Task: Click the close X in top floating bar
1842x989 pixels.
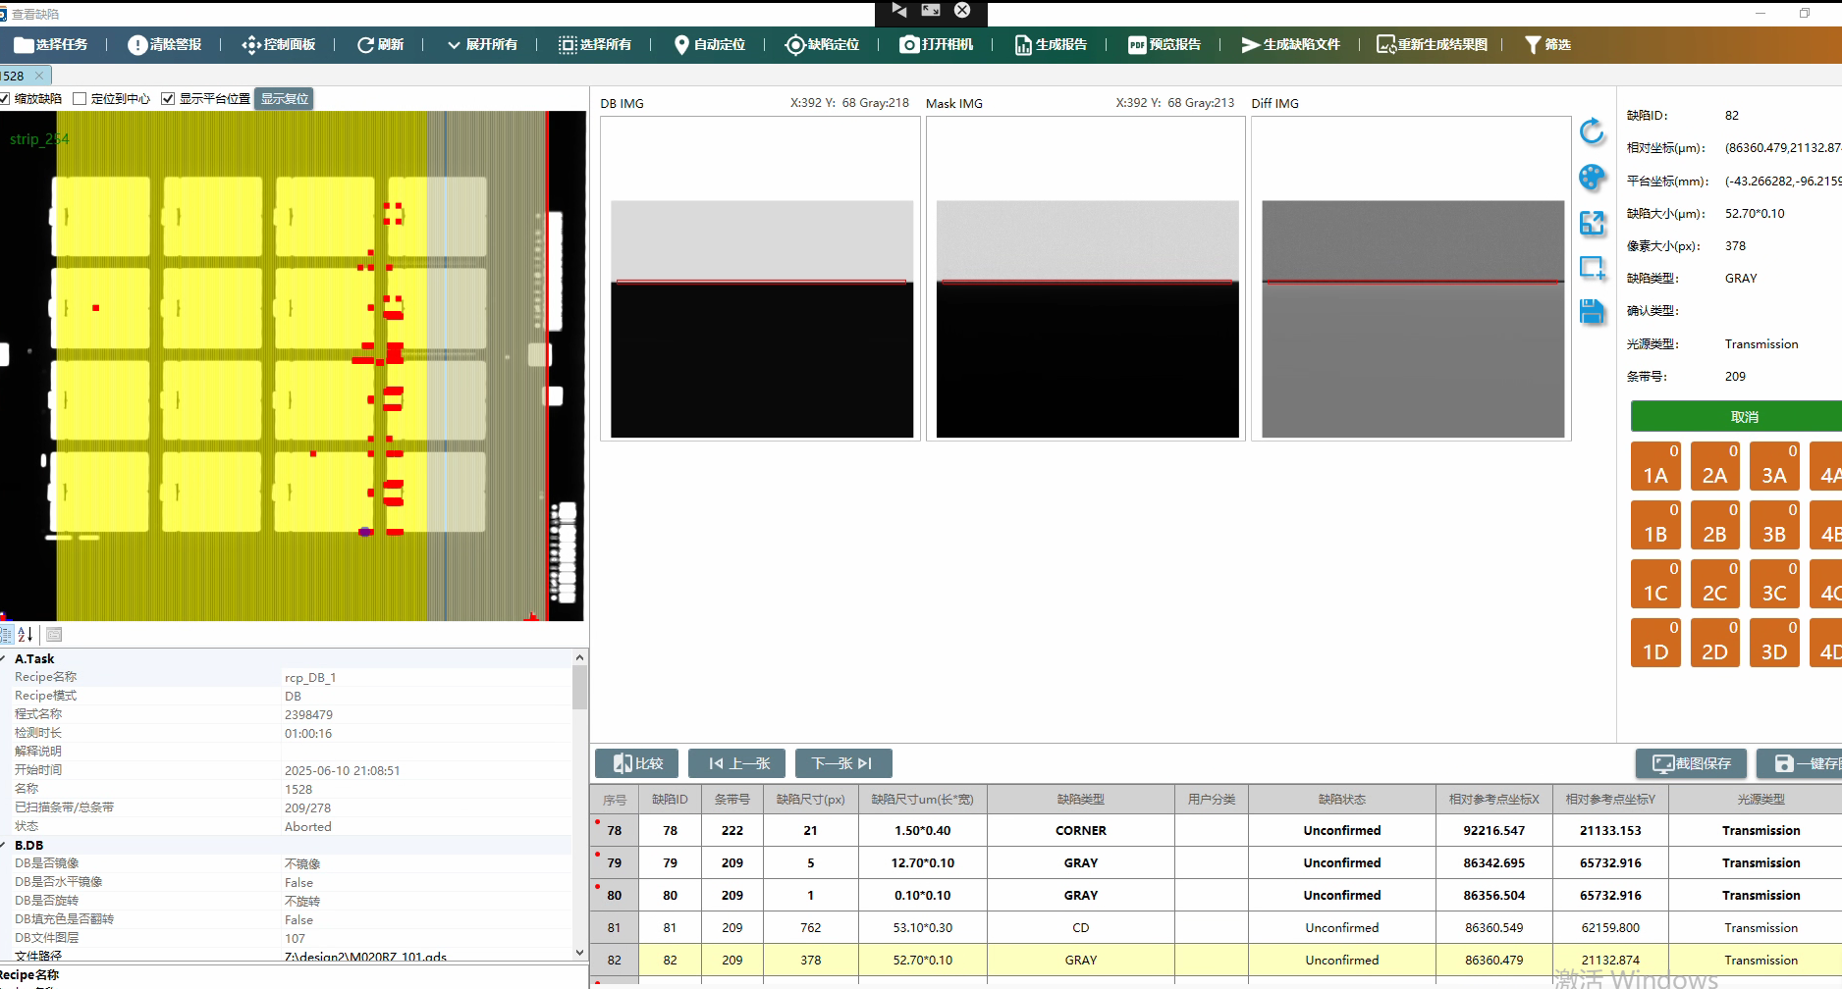Action: (962, 10)
